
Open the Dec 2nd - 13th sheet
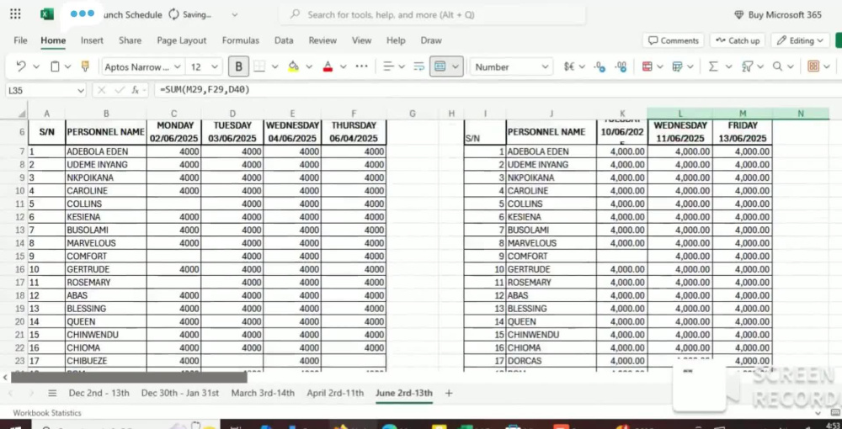(99, 393)
